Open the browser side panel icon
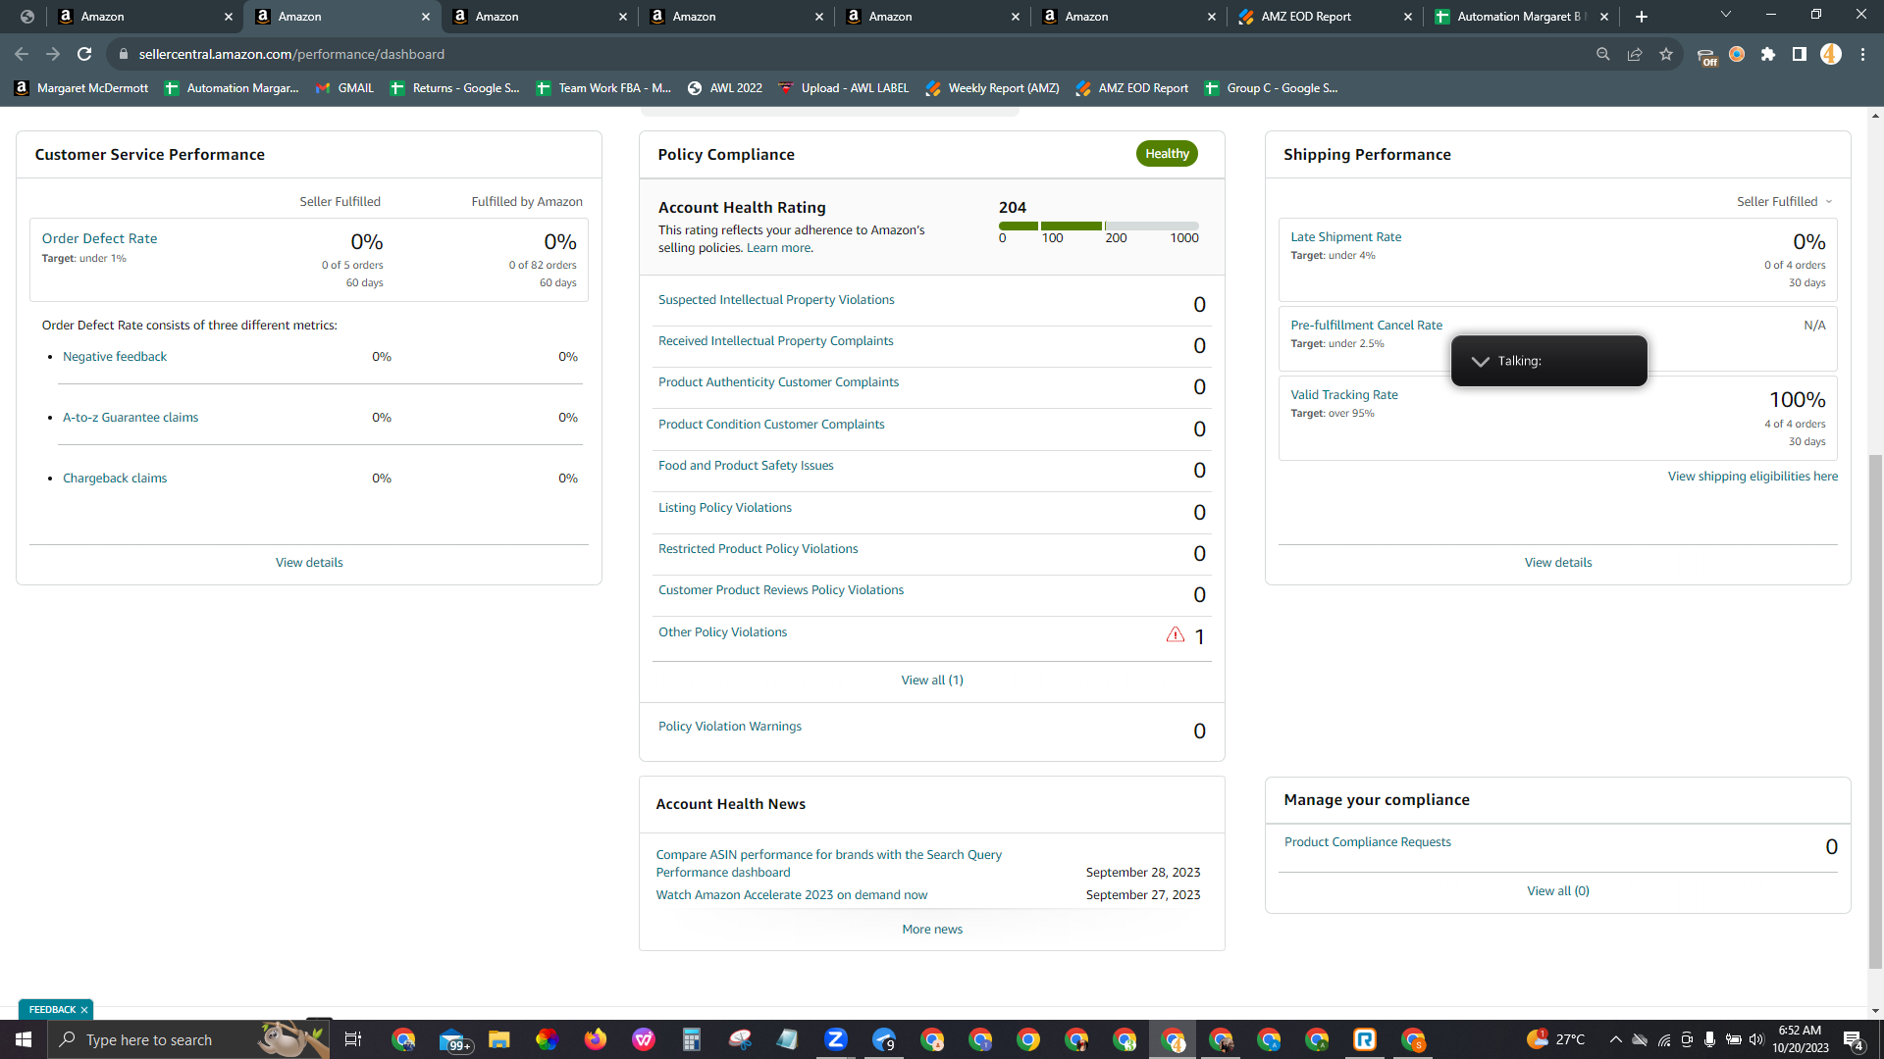1884x1059 pixels. pyautogui.click(x=1800, y=54)
